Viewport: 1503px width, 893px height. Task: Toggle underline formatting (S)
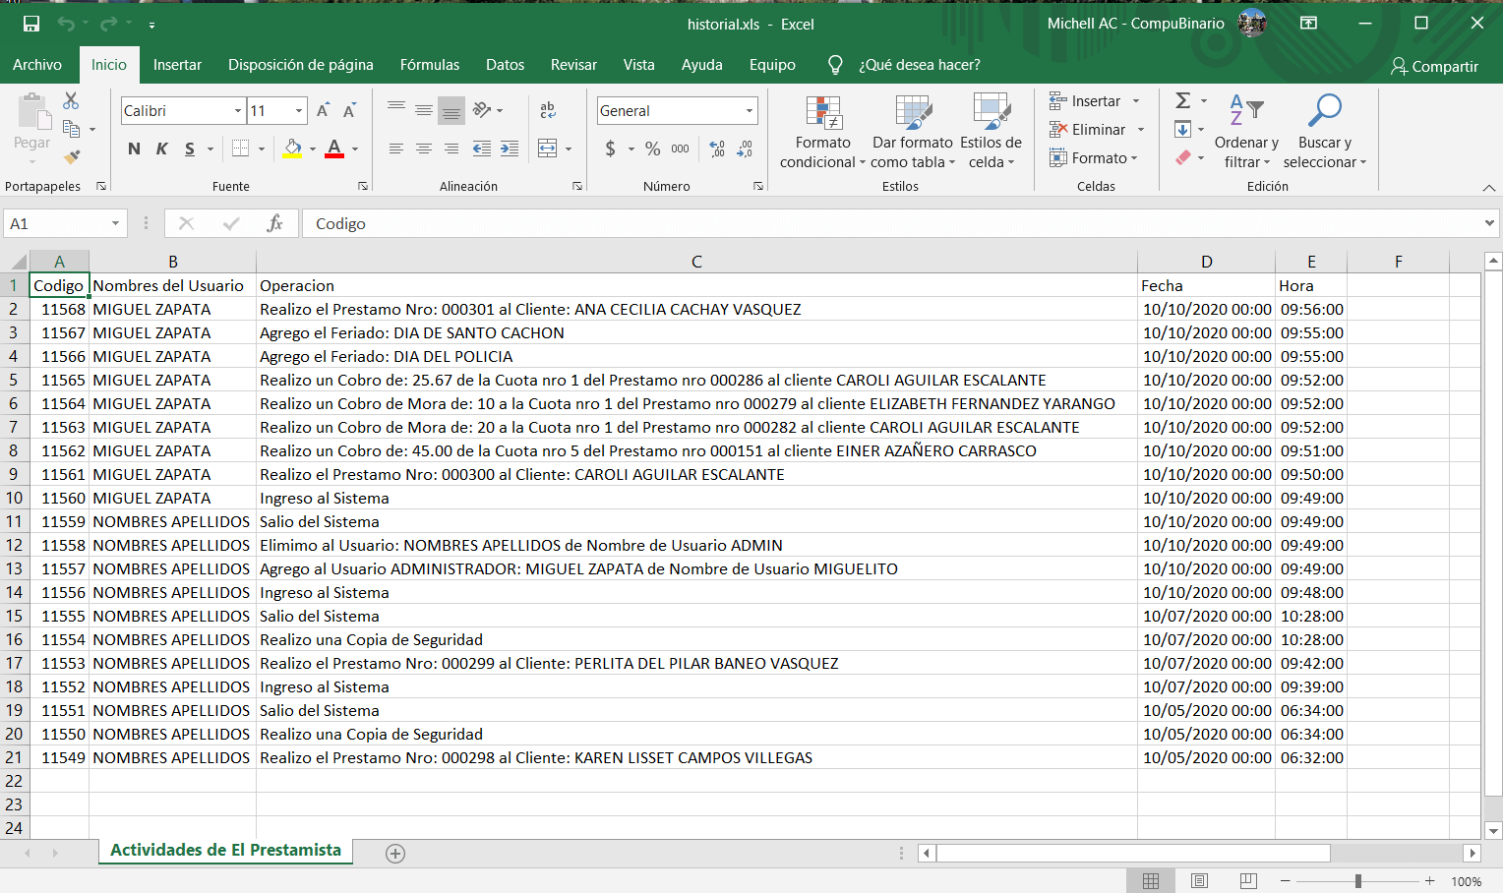point(189,149)
